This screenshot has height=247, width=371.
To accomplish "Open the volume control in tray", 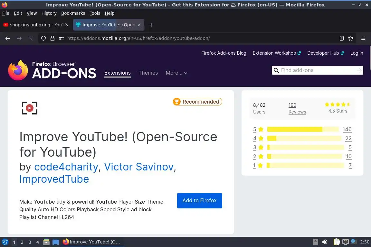I will click(325, 242).
